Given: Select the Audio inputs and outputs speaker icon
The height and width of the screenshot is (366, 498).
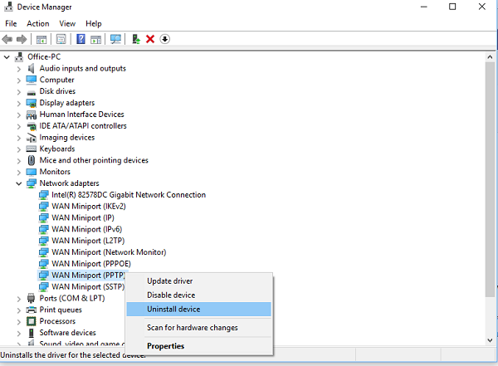Looking at the screenshot, I should tap(32, 68).
